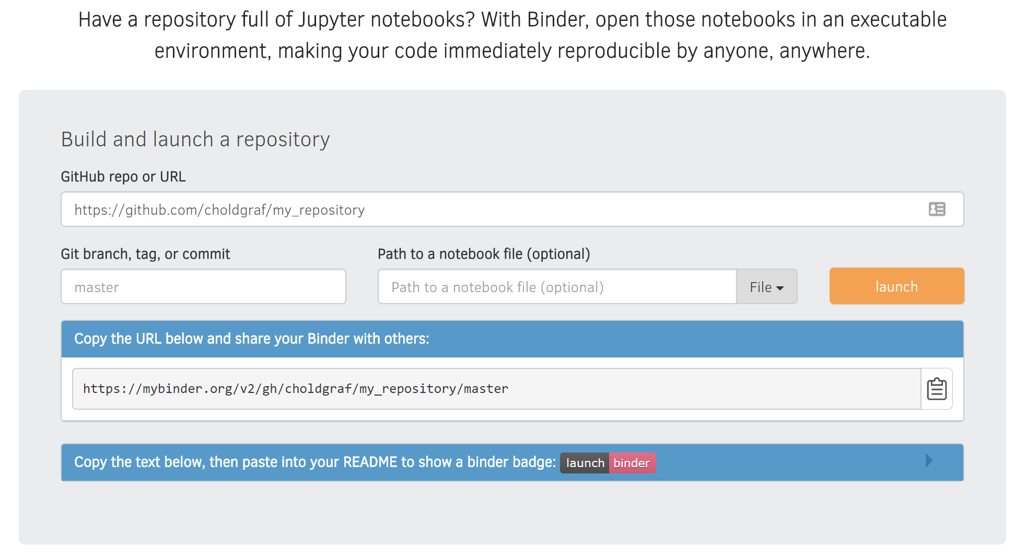The height and width of the screenshot is (556, 1026).
Task: Click the orange launch button
Action: (x=896, y=286)
